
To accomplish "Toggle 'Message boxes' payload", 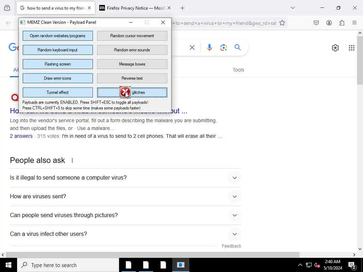I will coord(132,64).
